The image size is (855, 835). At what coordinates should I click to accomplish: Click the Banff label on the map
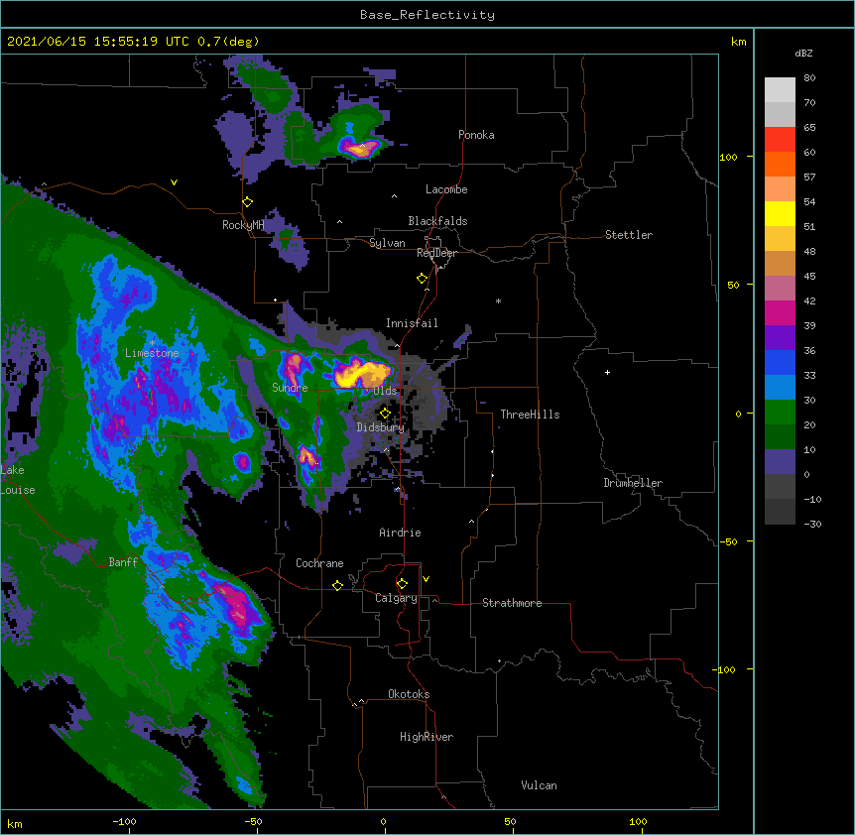pyautogui.click(x=123, y=562)
